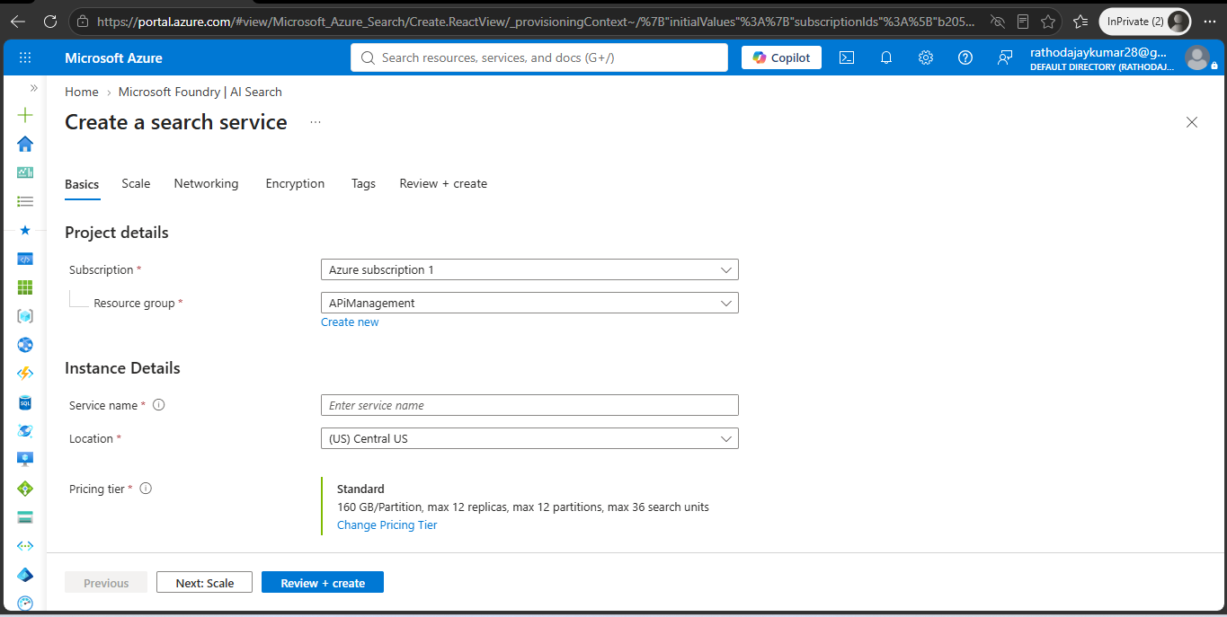The width and height of the screenshot is (1227, 617).
Task: Click the Search resources, services, and docs box
Action: [539, 57]
